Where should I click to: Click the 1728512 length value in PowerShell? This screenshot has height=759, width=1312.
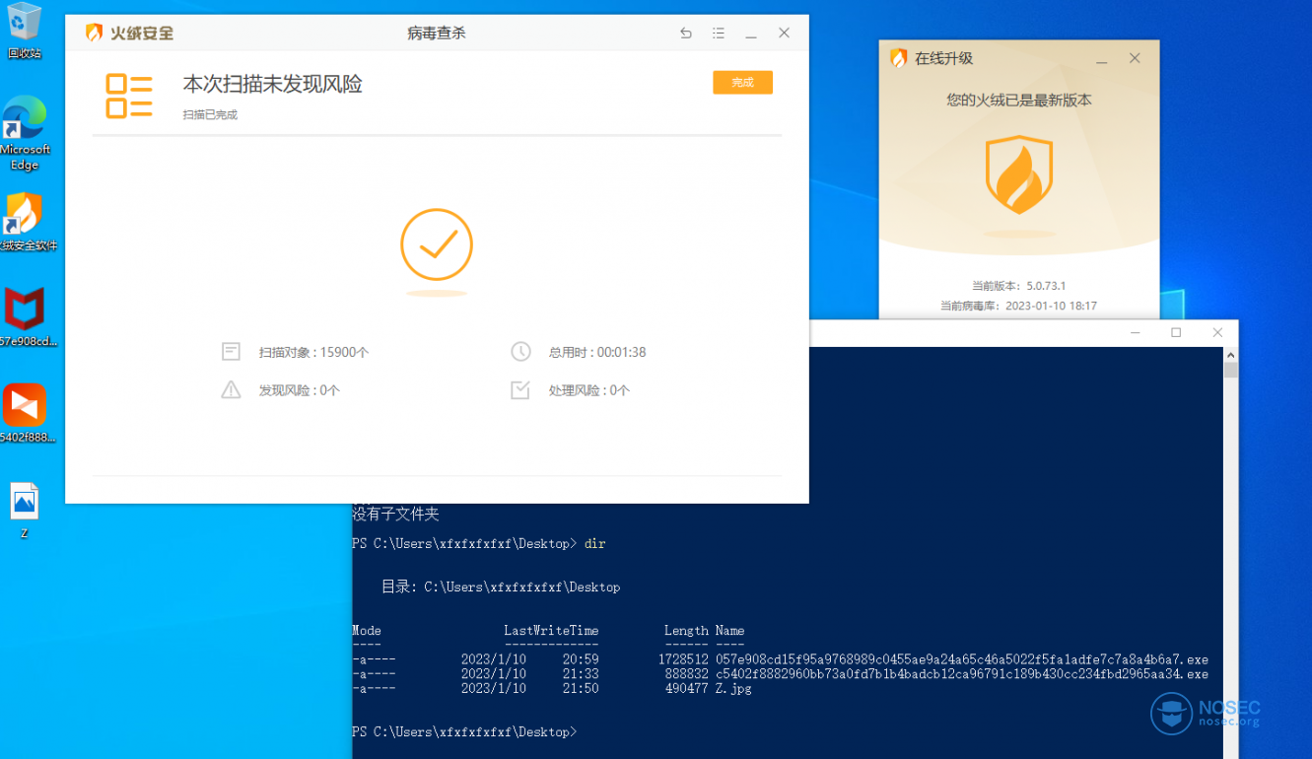(683, 659)
